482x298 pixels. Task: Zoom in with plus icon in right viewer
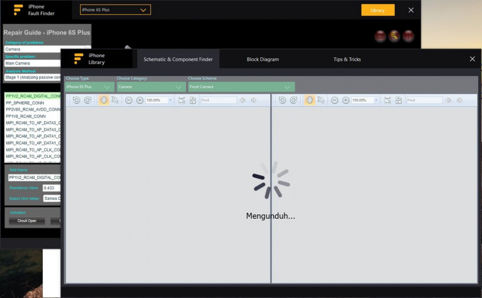click(346, 100)
